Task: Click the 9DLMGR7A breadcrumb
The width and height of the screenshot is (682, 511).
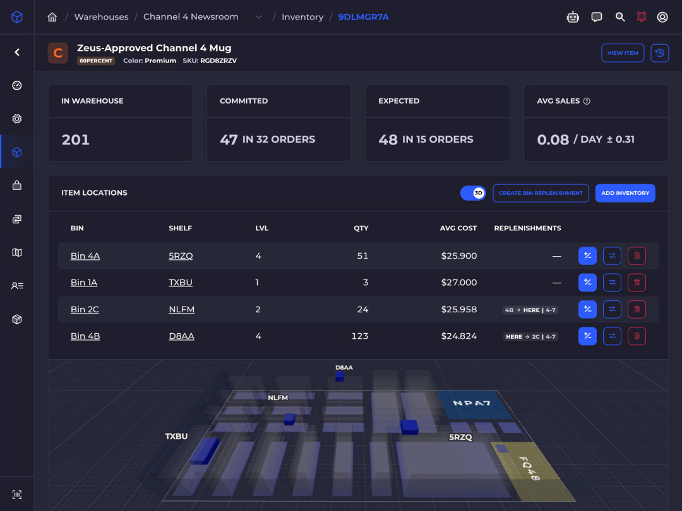Action: (x=363, y=17)
